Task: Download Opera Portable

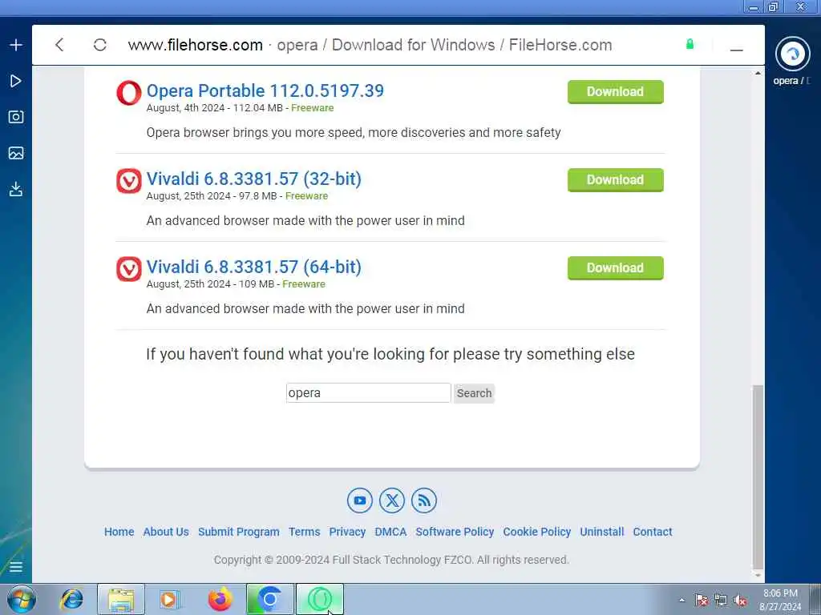Action: 615,92
